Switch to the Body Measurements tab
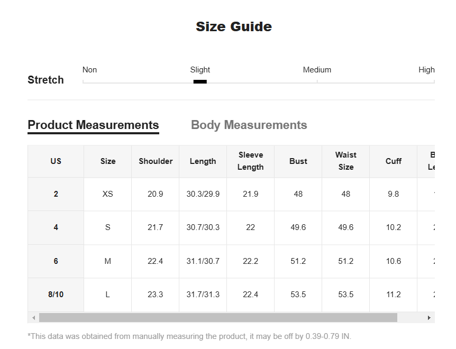The image size is (456, 349). coord(249,125)
